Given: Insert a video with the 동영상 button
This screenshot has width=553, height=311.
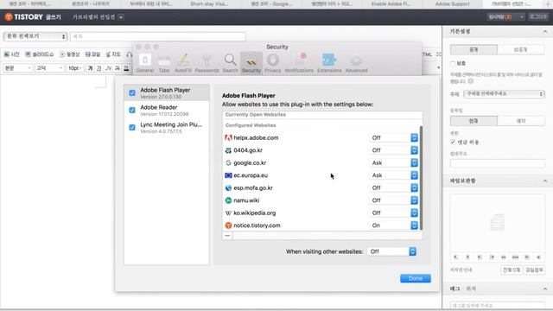Looking at the screenshot, I should coord(70,54).
